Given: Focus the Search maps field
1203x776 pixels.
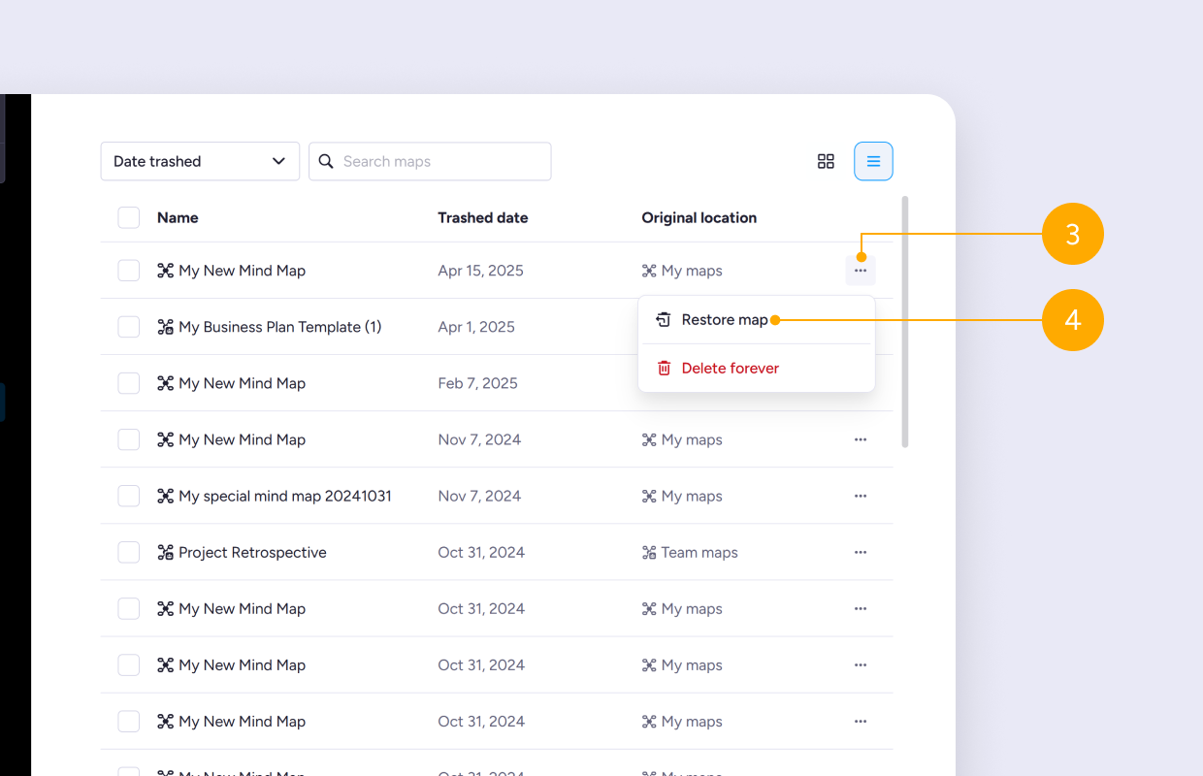Looking at the screenshot, I should (x=430, y=161).
